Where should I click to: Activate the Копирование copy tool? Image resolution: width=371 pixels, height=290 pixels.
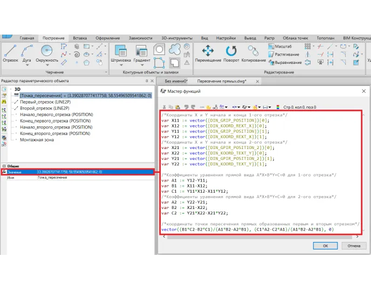point(253,53)
